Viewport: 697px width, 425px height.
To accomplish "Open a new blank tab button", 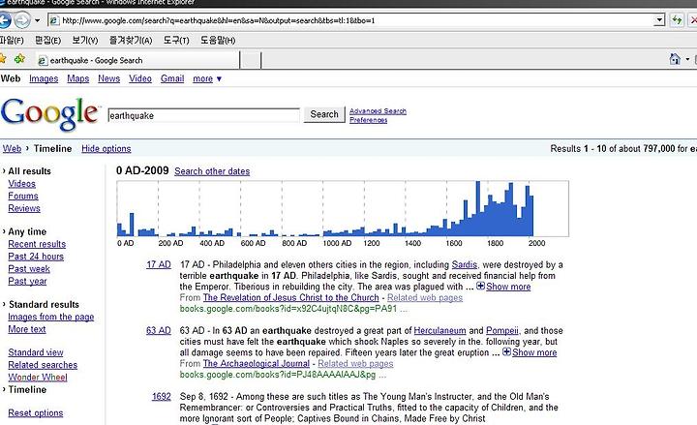I will click(x=251, y=60).
